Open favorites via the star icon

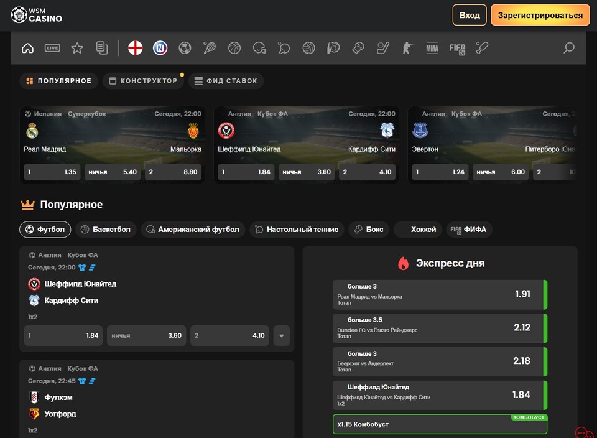[77, 48]
